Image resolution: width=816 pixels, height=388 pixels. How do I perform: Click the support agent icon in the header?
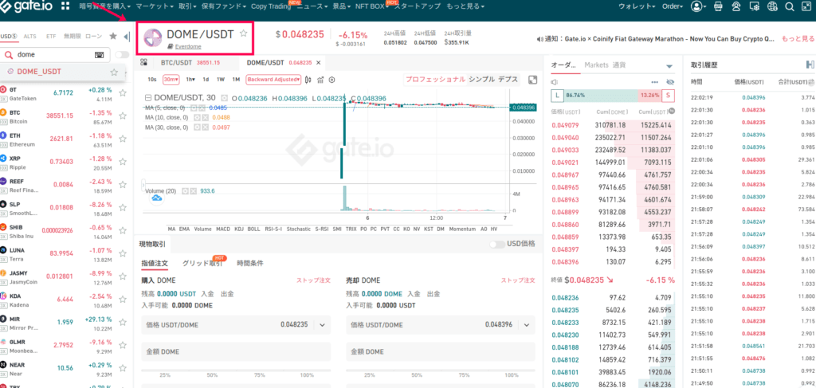(736, 6)
